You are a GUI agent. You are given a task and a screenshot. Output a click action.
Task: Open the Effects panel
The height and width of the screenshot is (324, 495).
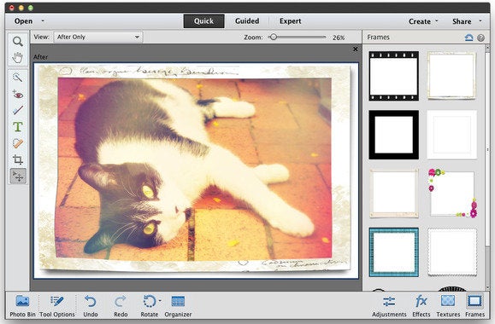point(421,306)
